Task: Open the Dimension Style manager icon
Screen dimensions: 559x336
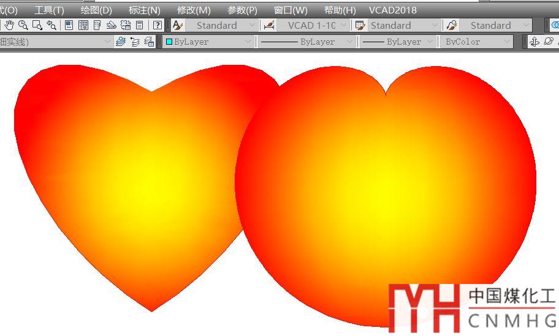Action: point(269,25)
